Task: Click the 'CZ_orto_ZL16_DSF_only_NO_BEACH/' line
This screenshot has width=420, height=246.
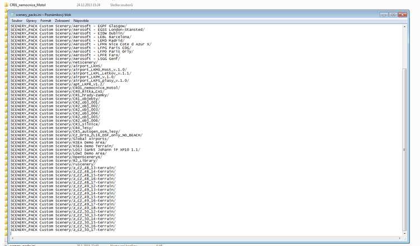Action: point(77,135)
